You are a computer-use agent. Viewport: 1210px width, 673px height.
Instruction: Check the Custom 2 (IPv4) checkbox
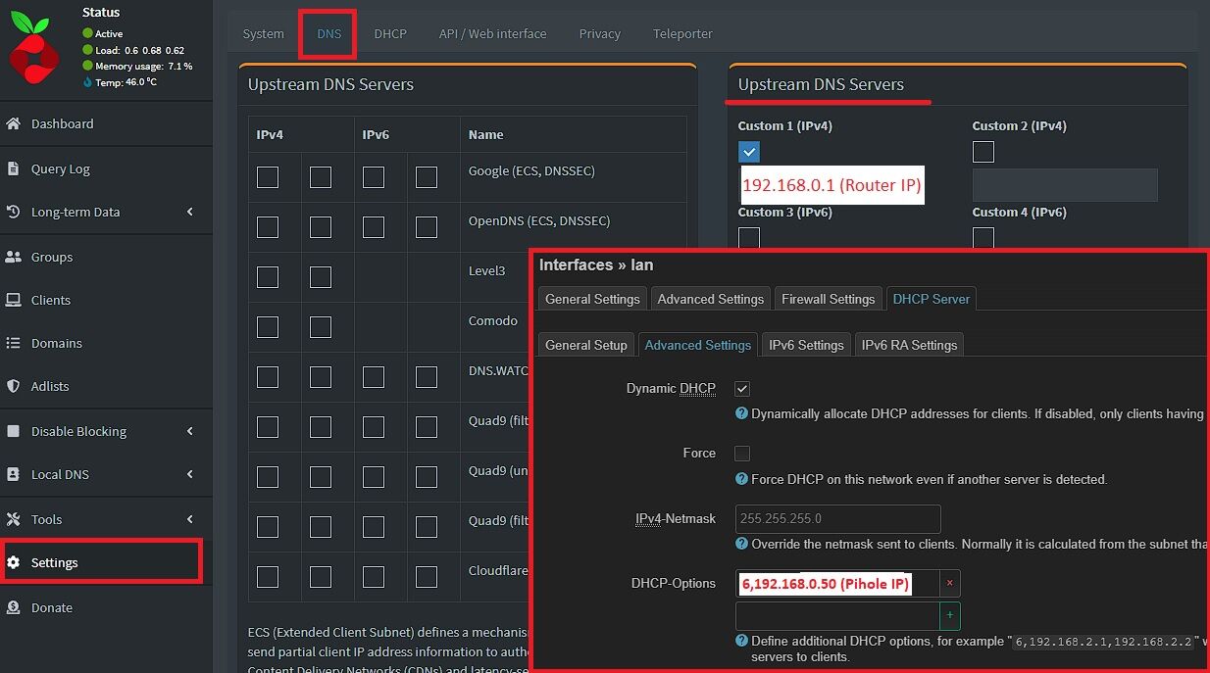tap(983, 152)
